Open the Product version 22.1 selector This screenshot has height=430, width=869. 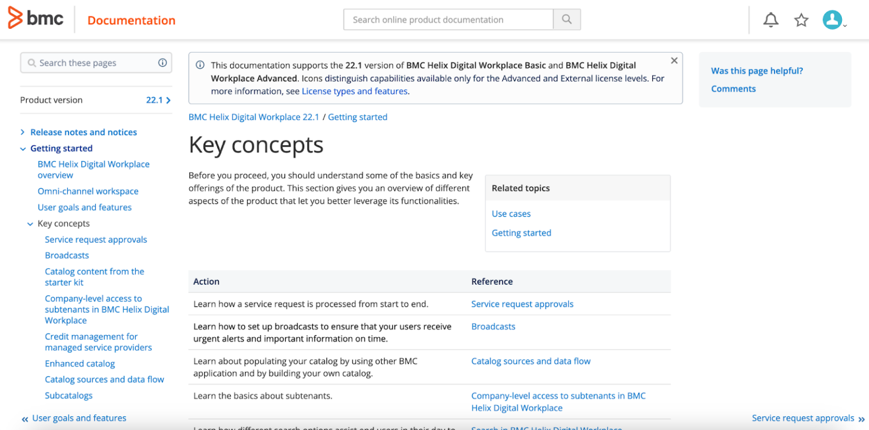pos(159,99)
